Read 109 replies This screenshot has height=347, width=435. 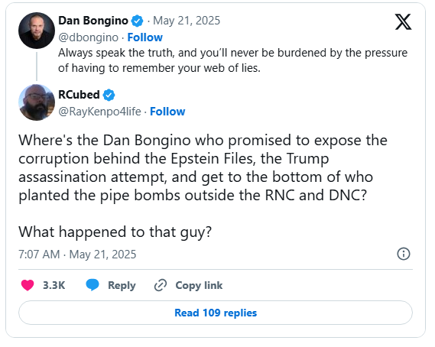216,313
